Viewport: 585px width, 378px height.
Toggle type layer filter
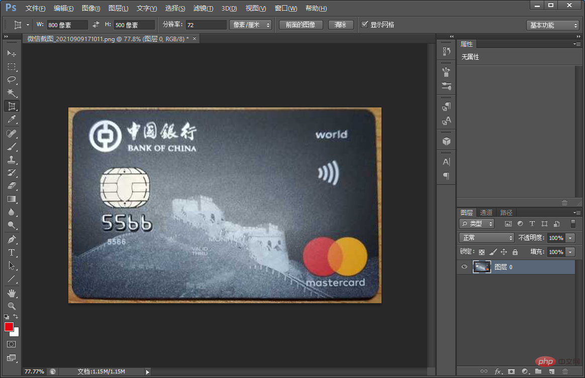[532, 224]
